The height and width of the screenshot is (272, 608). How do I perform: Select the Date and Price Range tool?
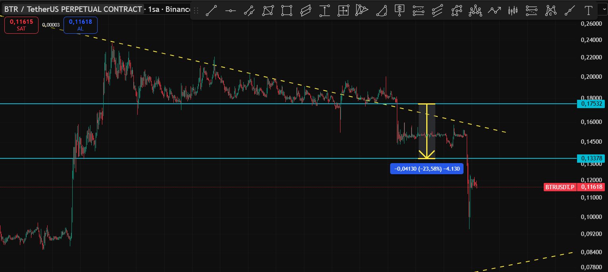click(343, 11)
